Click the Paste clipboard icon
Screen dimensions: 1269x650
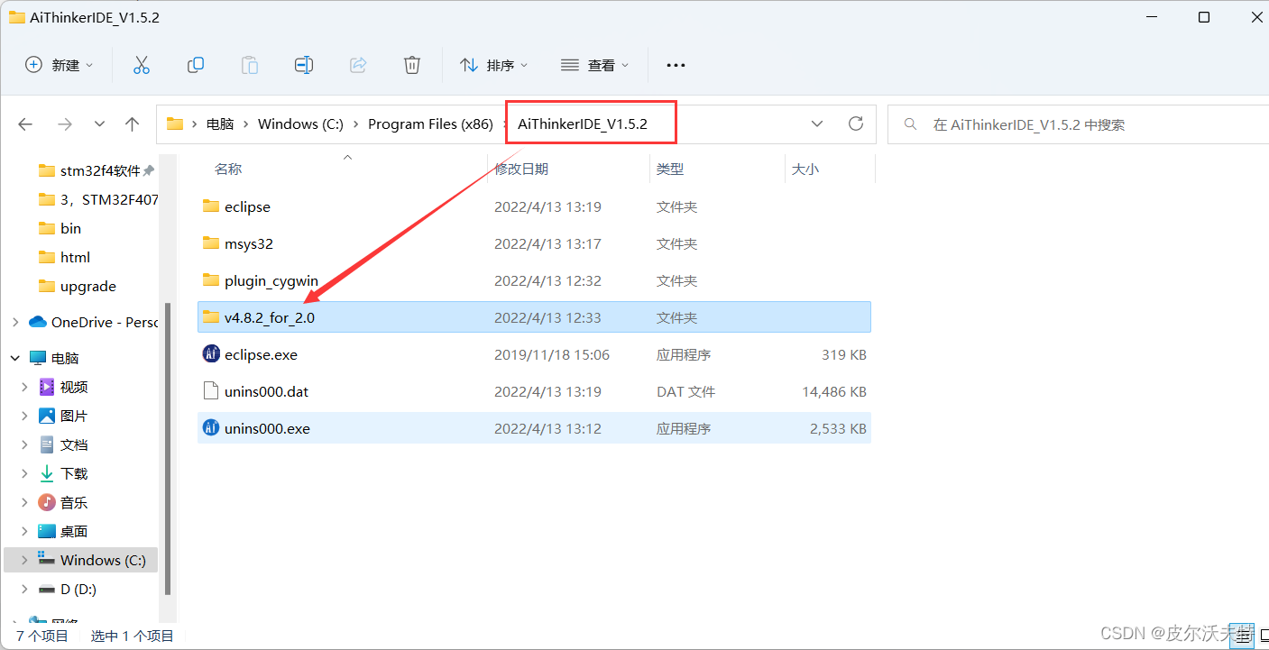click(249, 65)
